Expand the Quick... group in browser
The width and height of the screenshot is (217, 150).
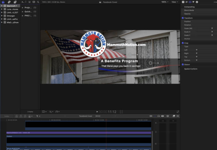pyautogui.click(x=22, y=12)
